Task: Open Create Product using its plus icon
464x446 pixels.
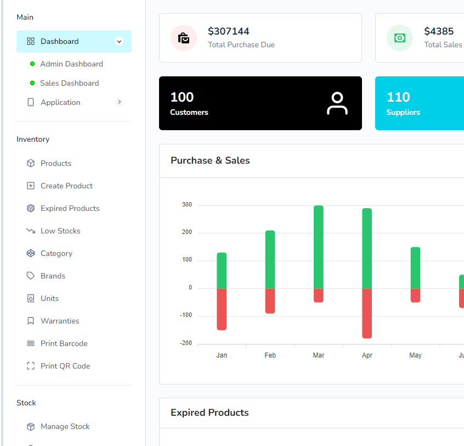Action: pyautogui.click(x=30, y=185)
